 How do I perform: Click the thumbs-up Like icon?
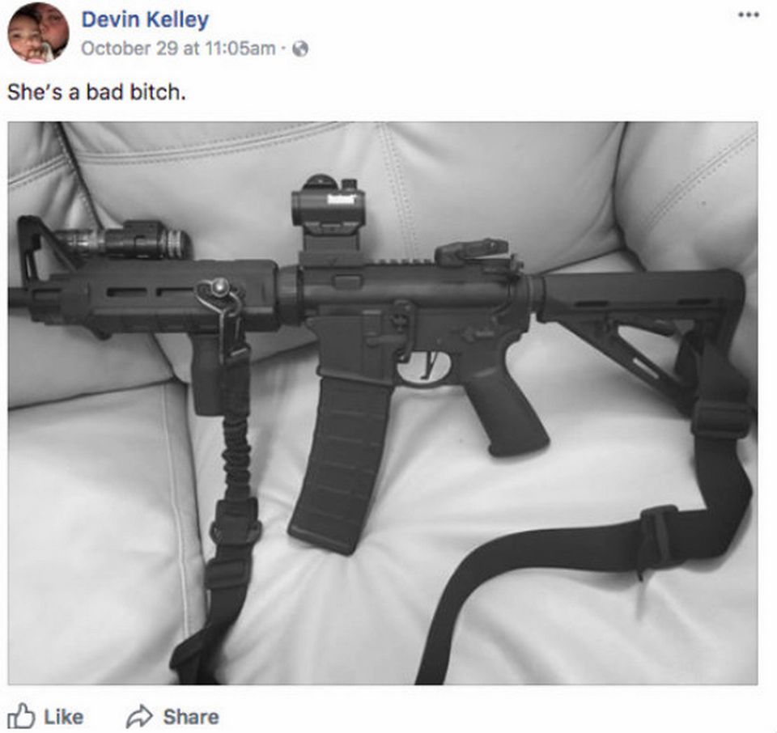[x=21, y=716]
